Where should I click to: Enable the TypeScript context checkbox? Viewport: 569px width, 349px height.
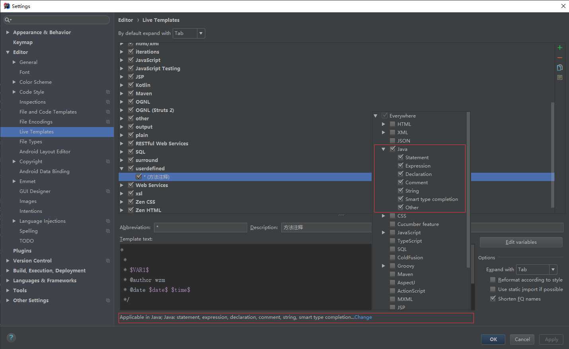point(393,241)
